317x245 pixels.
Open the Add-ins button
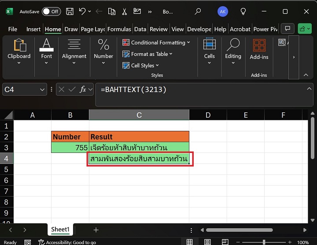[259, 49]
